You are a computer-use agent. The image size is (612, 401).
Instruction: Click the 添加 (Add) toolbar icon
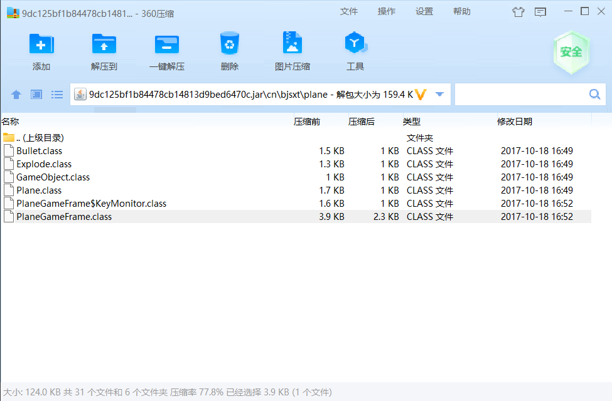pos(41,44)
